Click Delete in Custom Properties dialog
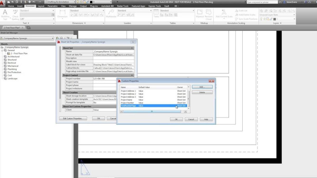Screen dimensions: 317x178 pyautogui.click(x=202, y=92)
